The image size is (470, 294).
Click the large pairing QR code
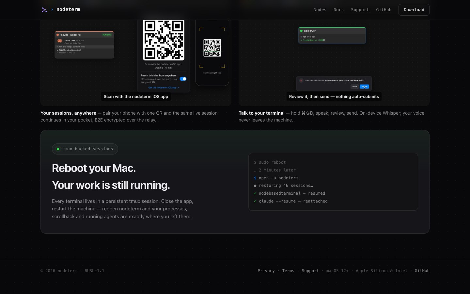coord(164,40)
